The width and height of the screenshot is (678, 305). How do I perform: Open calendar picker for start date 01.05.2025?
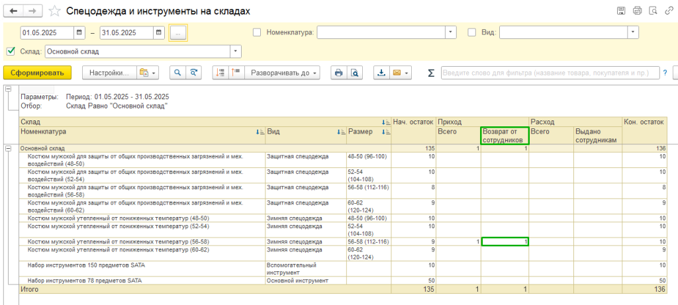click(80, 32)
